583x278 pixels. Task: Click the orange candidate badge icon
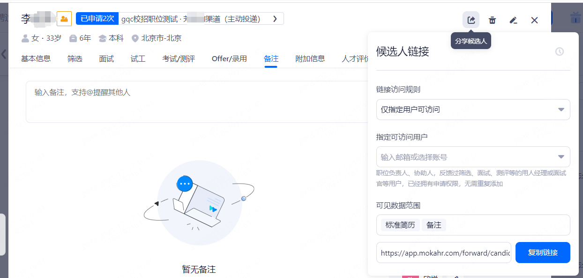point(64,19)
